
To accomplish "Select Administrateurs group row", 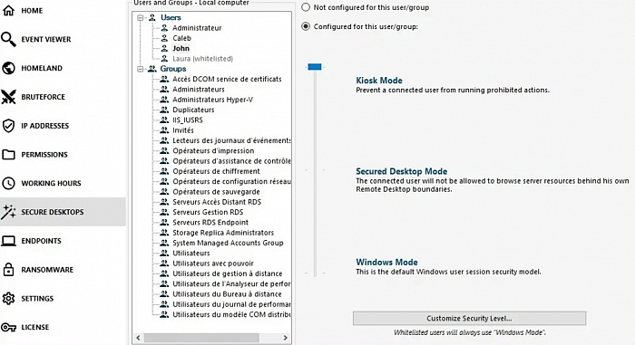I will pyautogui.click(x=199, y=90).
